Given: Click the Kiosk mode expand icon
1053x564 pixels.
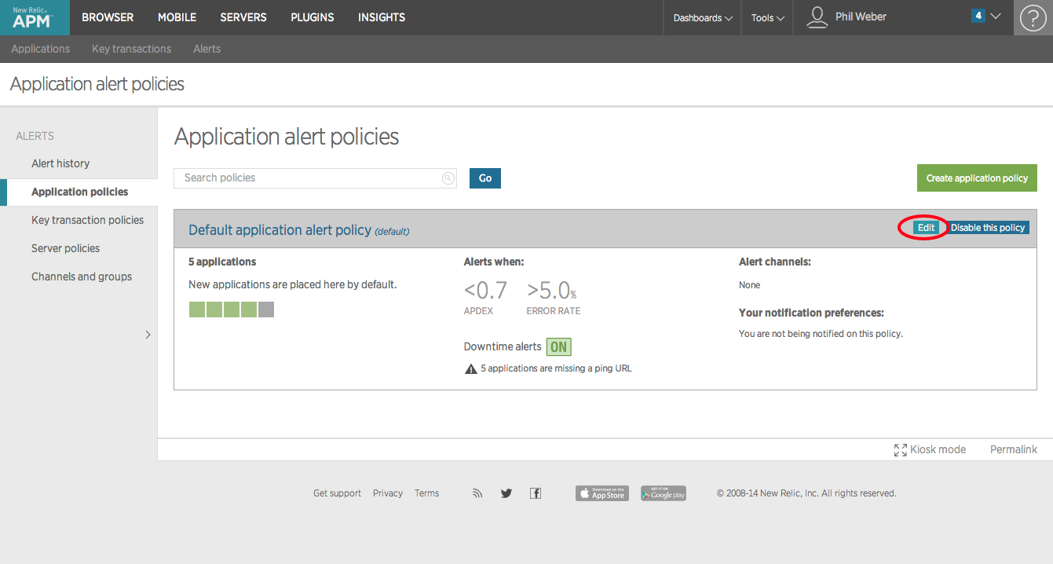Looking at the screenshot, I should click(901, 450).
